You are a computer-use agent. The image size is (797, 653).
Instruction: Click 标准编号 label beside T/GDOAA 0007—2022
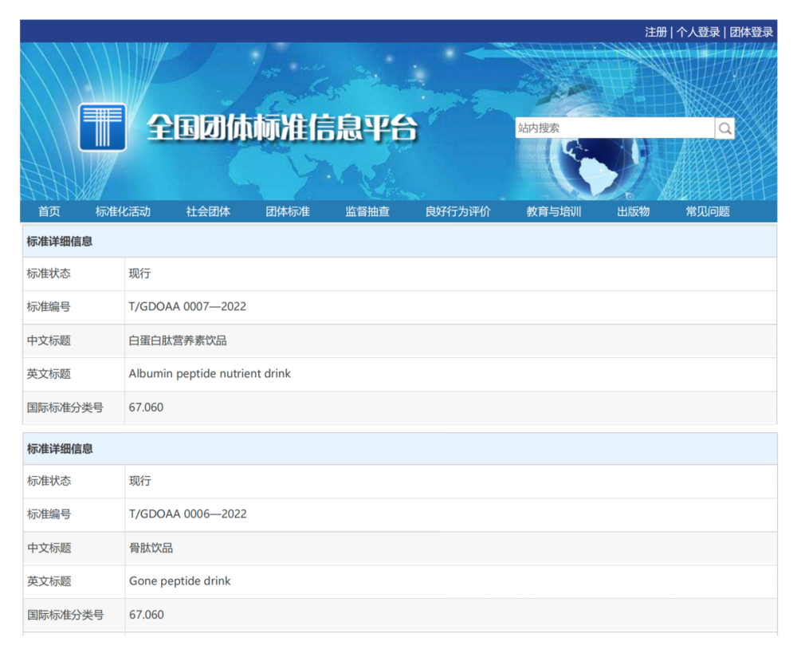(49, 307)
